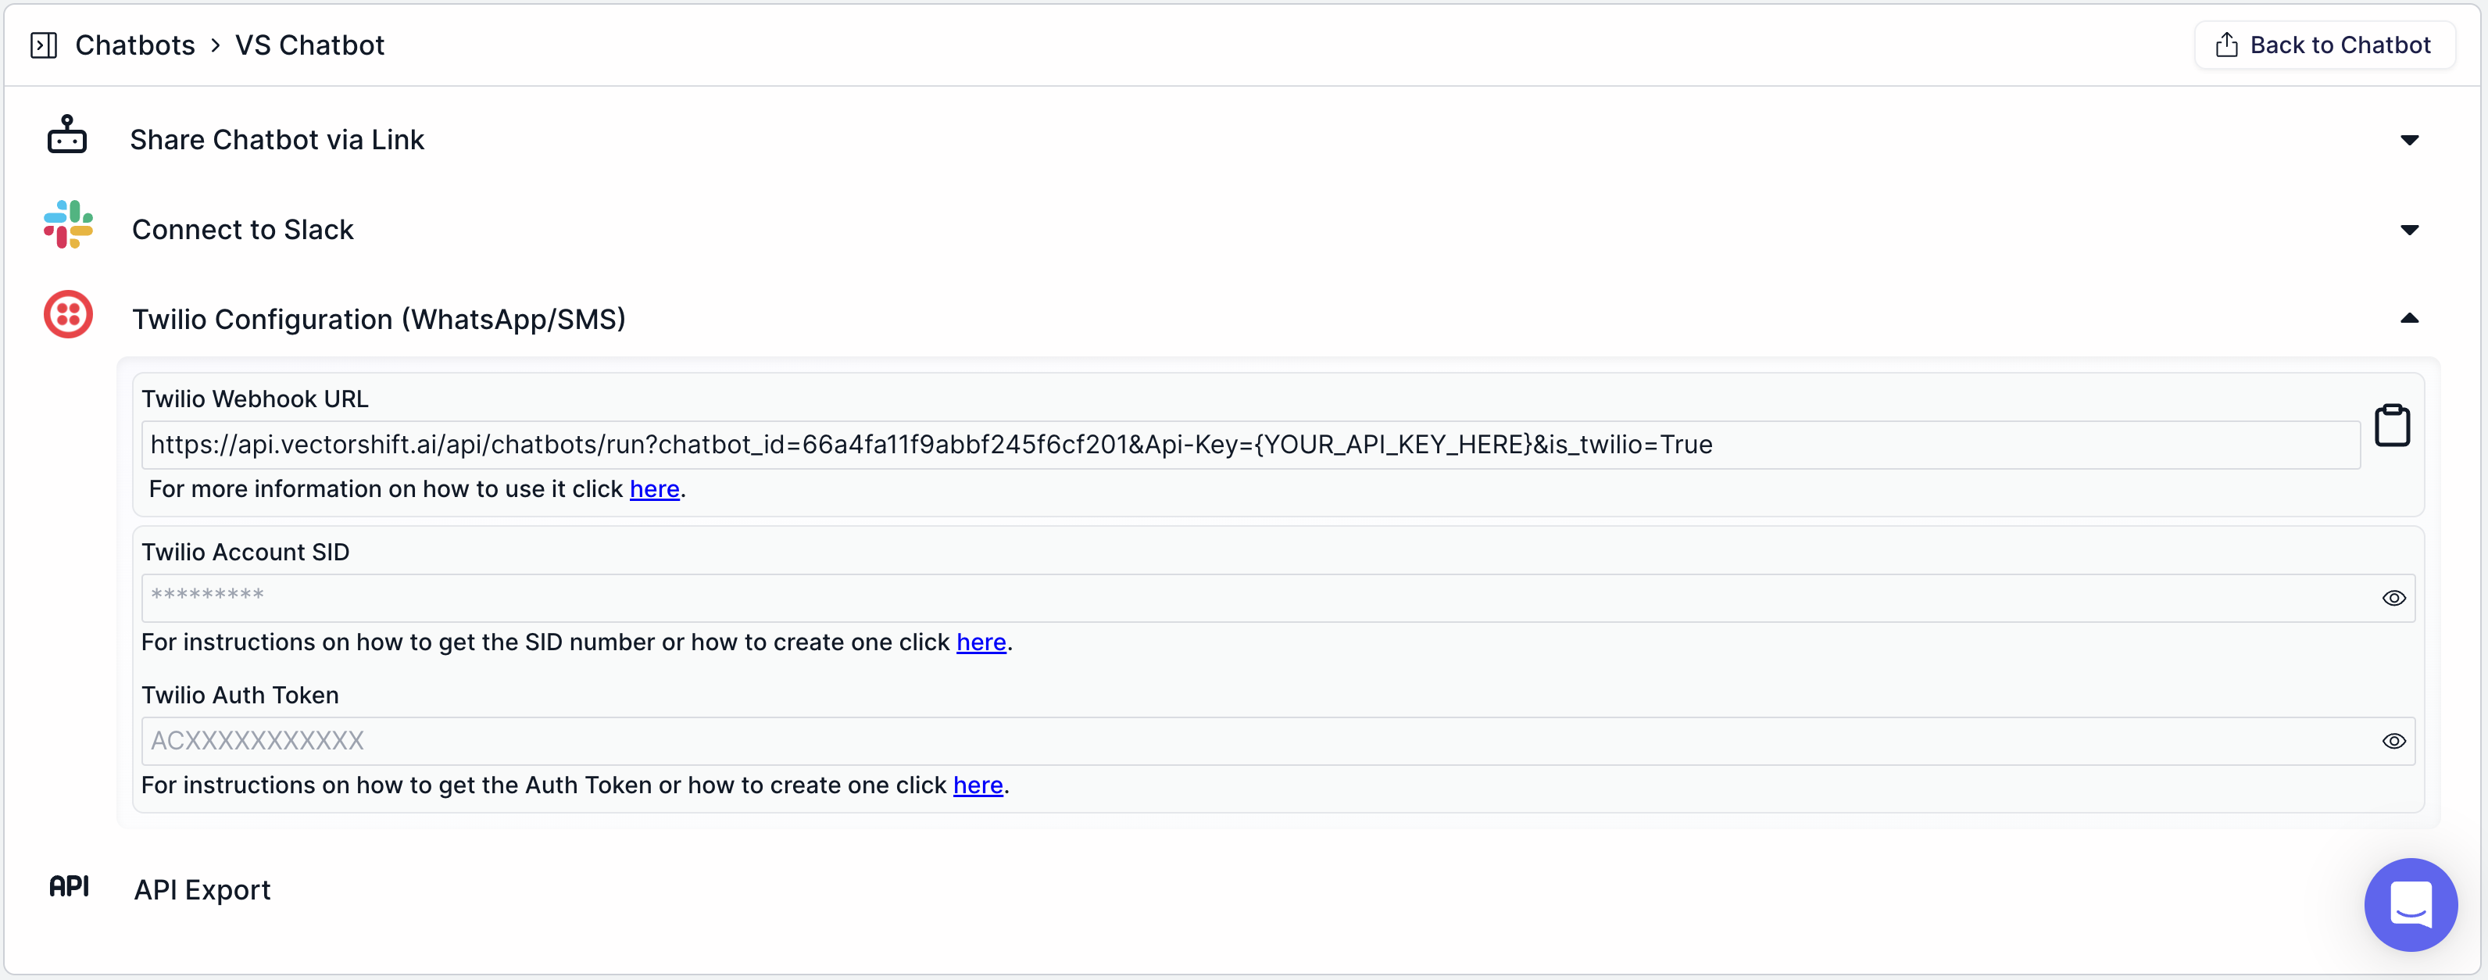Click the game controller icon beside Share Chatbot

pos(66,135)
